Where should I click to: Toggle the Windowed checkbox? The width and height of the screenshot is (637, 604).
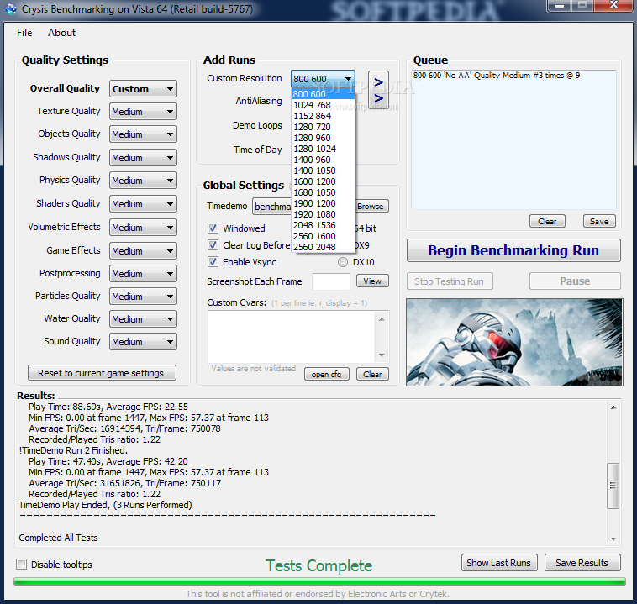(x=213, y=228)
